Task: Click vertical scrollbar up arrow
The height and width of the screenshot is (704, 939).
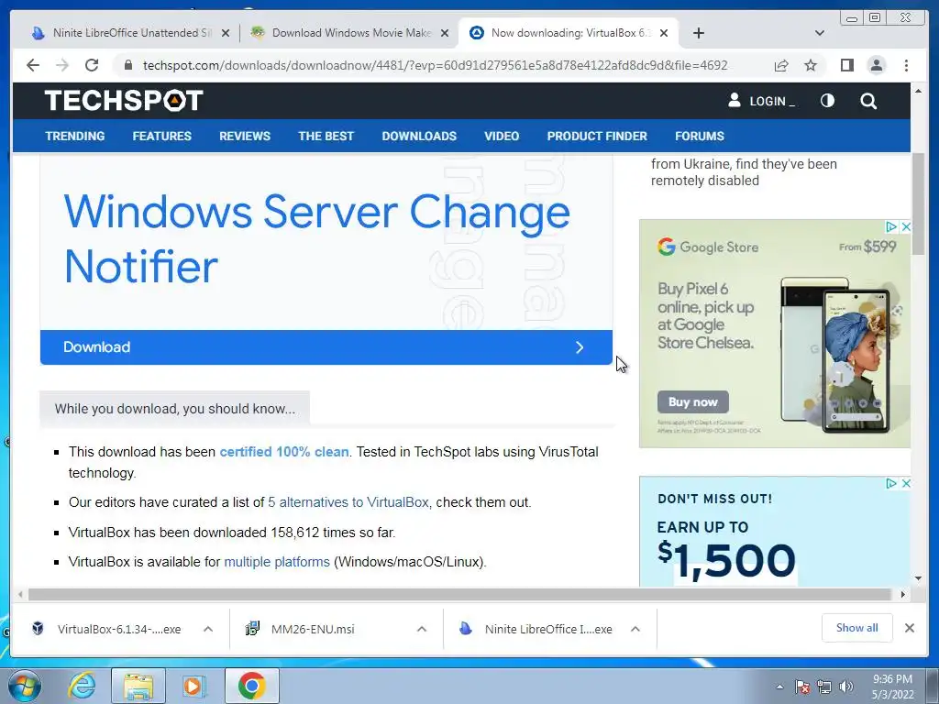Action: click(x=918, y=91)
